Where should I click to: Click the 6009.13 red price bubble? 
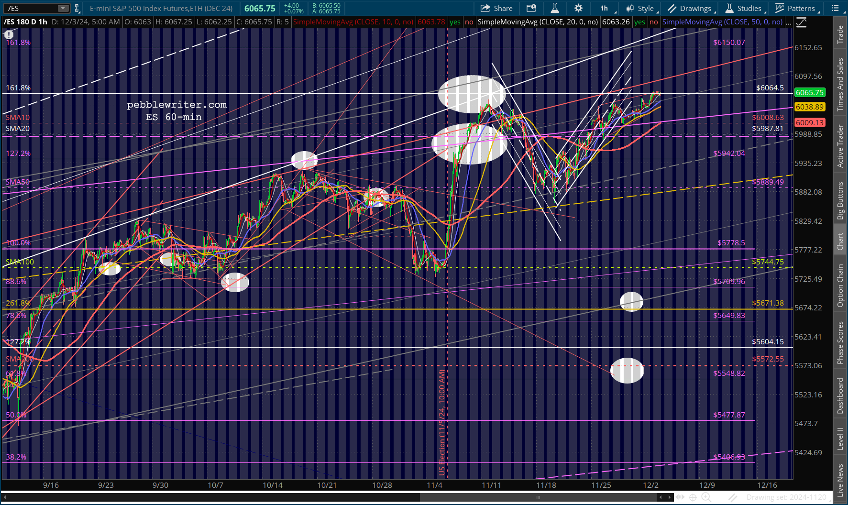point(810,122)
